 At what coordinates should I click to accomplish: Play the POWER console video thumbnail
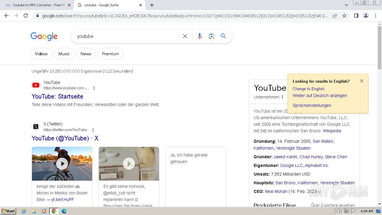point(129,164)
